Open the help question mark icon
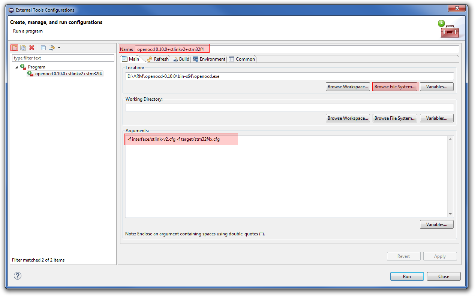Image resolution: width=475 pixels, height=296 pixels. pyautogui.click(x=18, y=276)
